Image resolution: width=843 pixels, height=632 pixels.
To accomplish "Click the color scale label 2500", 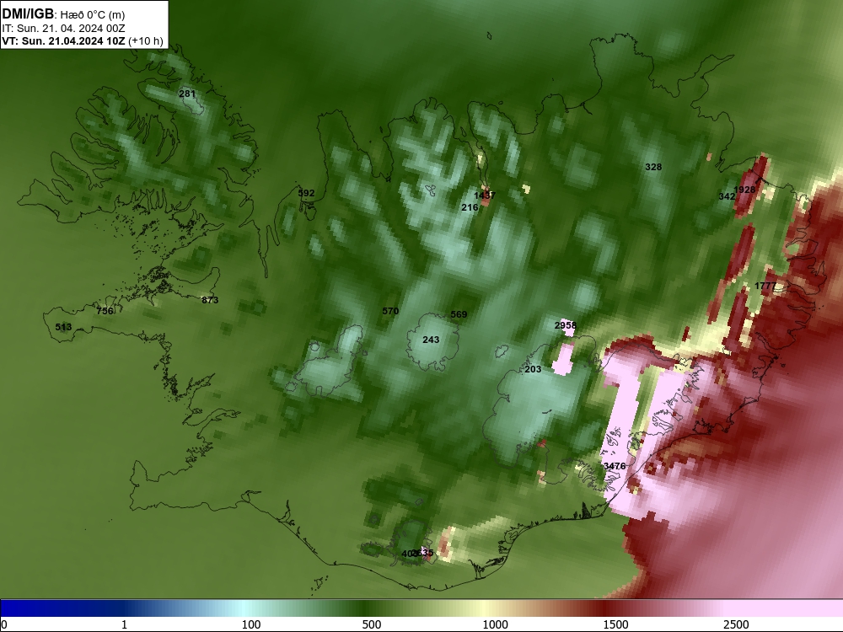I will click(736, 624).
